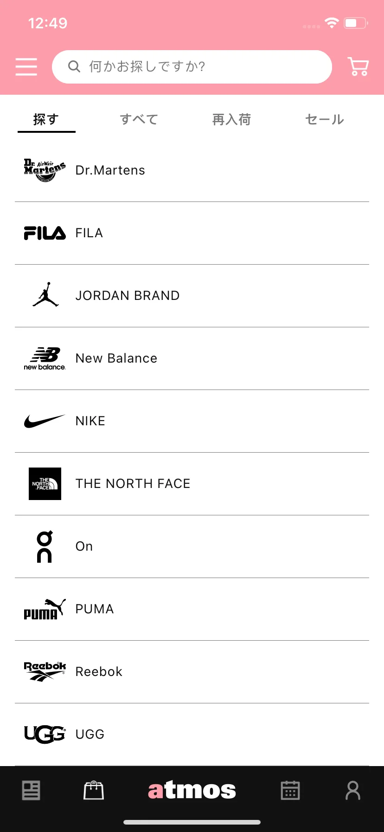Switch to the すべて tab
The width and height of the screenshot is (384, 832).
point(139,120)
